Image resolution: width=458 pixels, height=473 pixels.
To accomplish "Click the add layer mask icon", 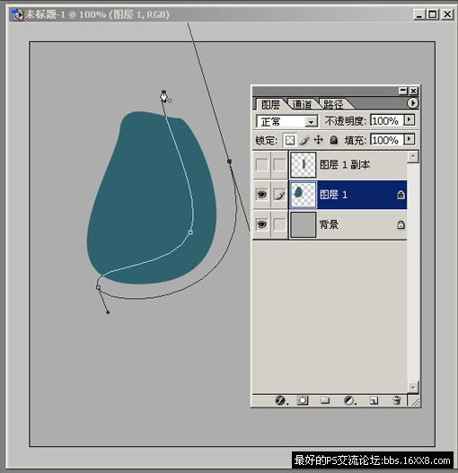I will 303,400.
